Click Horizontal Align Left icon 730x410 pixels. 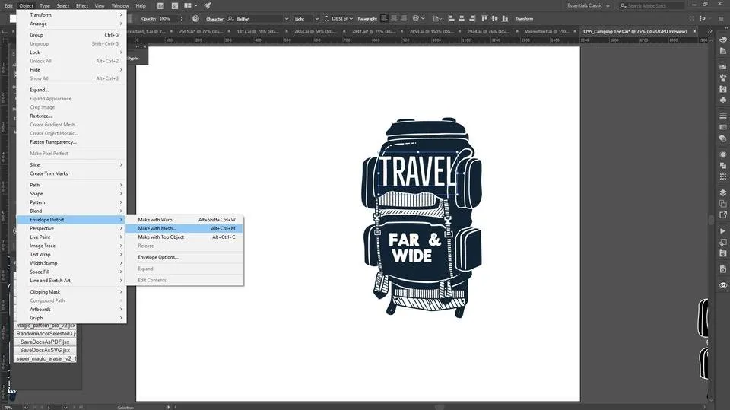point(451,18)
